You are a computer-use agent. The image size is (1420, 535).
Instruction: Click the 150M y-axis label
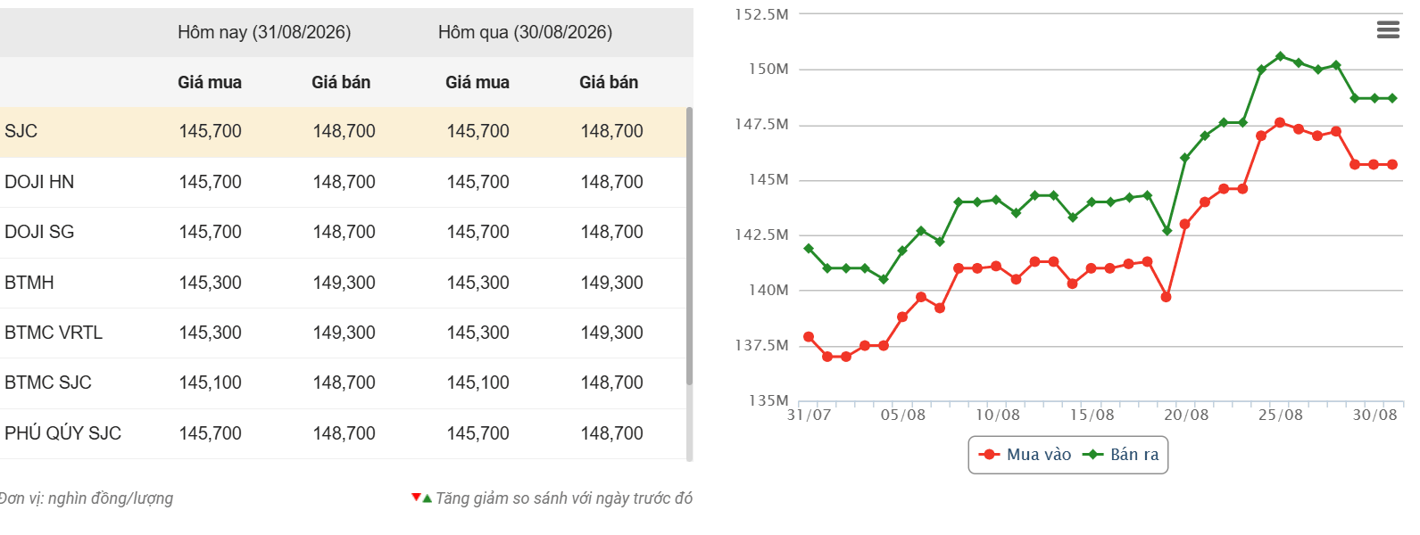[x=768, y=69]
